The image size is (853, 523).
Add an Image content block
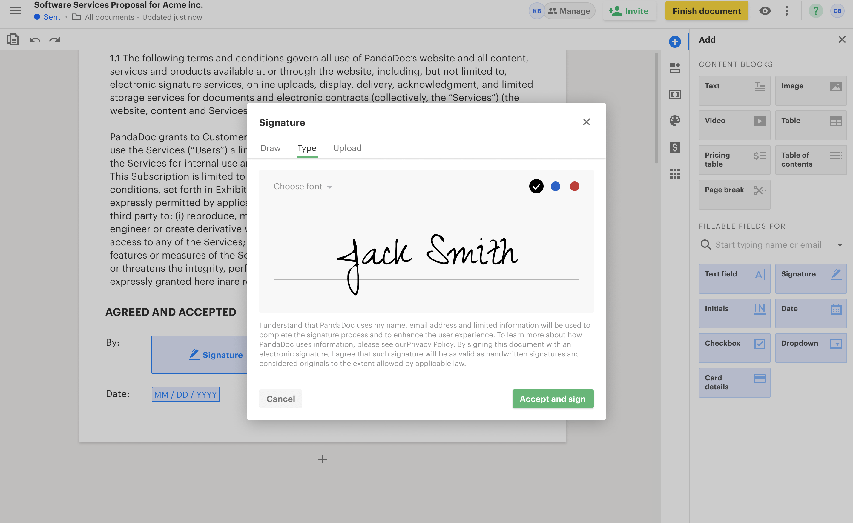pos(811,91)
